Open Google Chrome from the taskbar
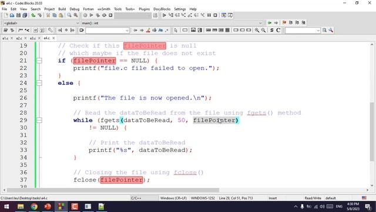This screenshot has width=376, height=212. tap(34, 207)
